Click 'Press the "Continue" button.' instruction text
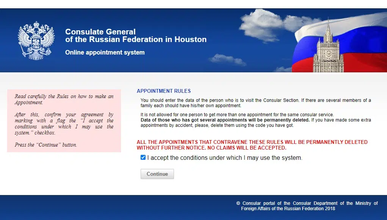The height and width of the screenshot is (220, 387). (45, 145)
